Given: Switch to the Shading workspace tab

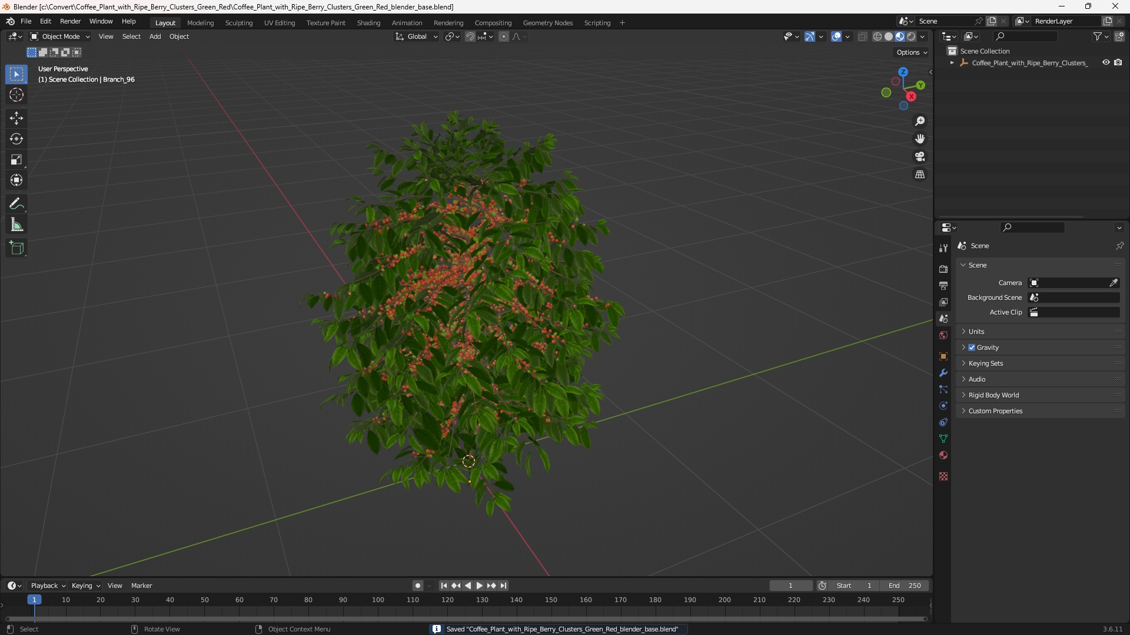Looking at the screenshot, I should pos(368,23).
